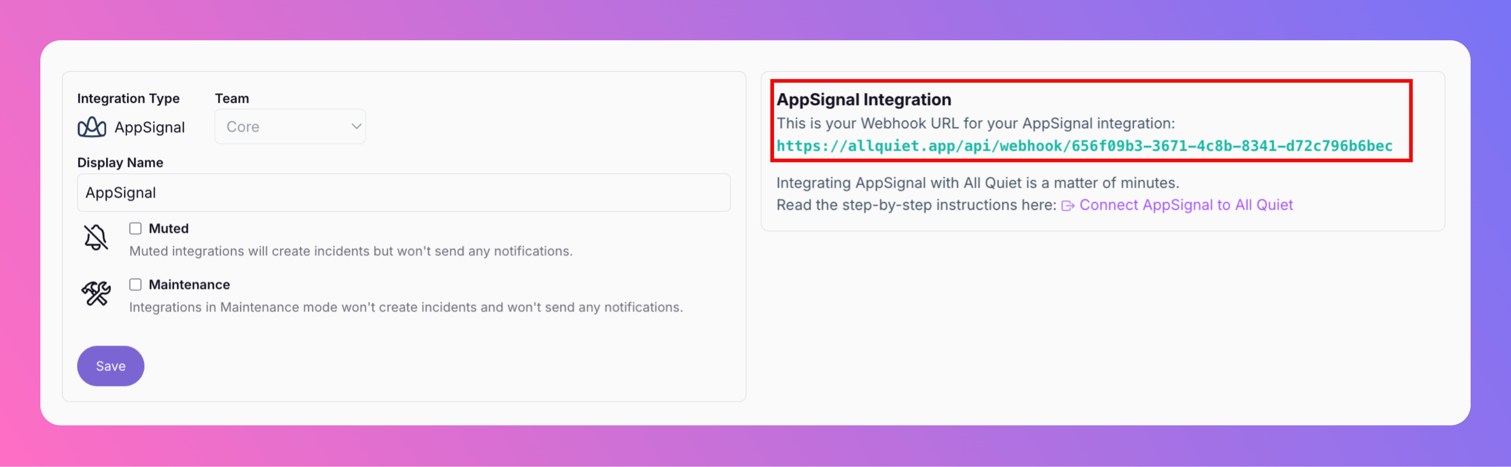Click the AppSignal integration type name
The width and height of the screenshot is (1511, 467).
click(150, 127)
